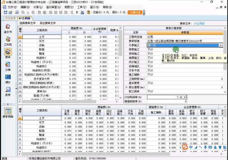Open the 工具 menu
228x160 pixels.
[82, 7]
